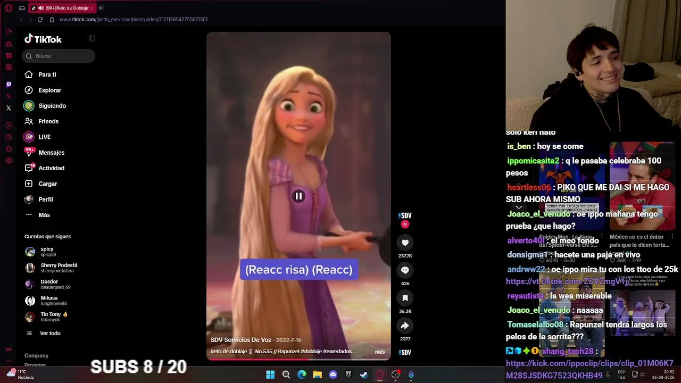Open the SDV sound disc icon
Image resolution: width=681 pixels, height=383 pixels.
(405, 352)
